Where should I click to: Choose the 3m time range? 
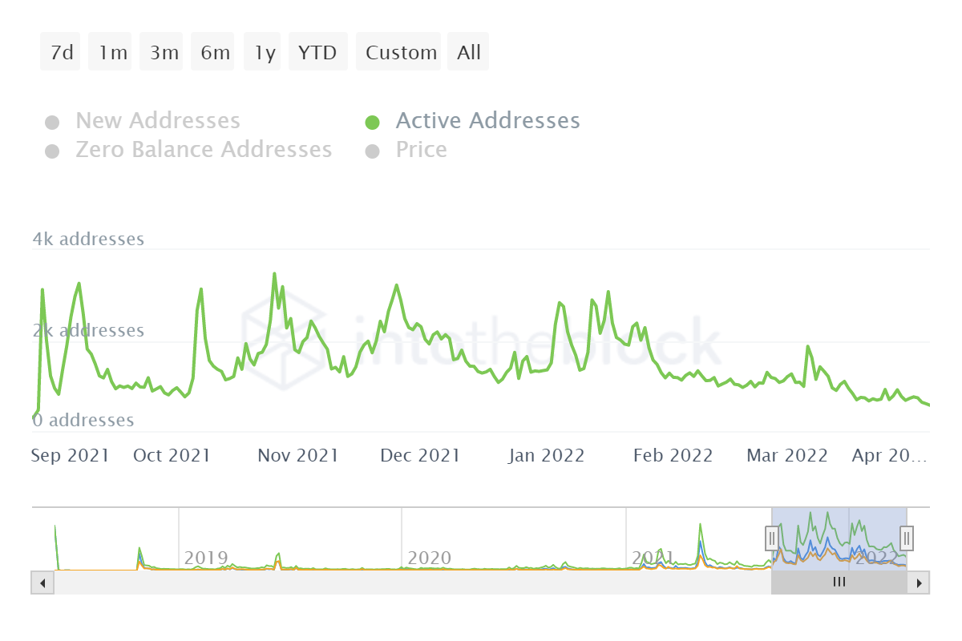click(x=164, y=52)
